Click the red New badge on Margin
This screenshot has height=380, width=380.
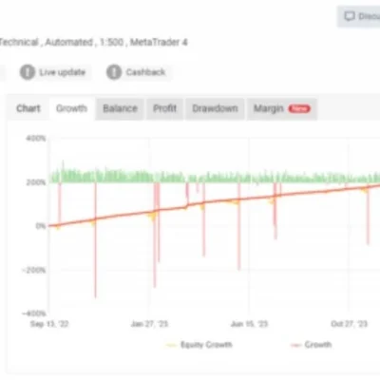coord(299,108)
